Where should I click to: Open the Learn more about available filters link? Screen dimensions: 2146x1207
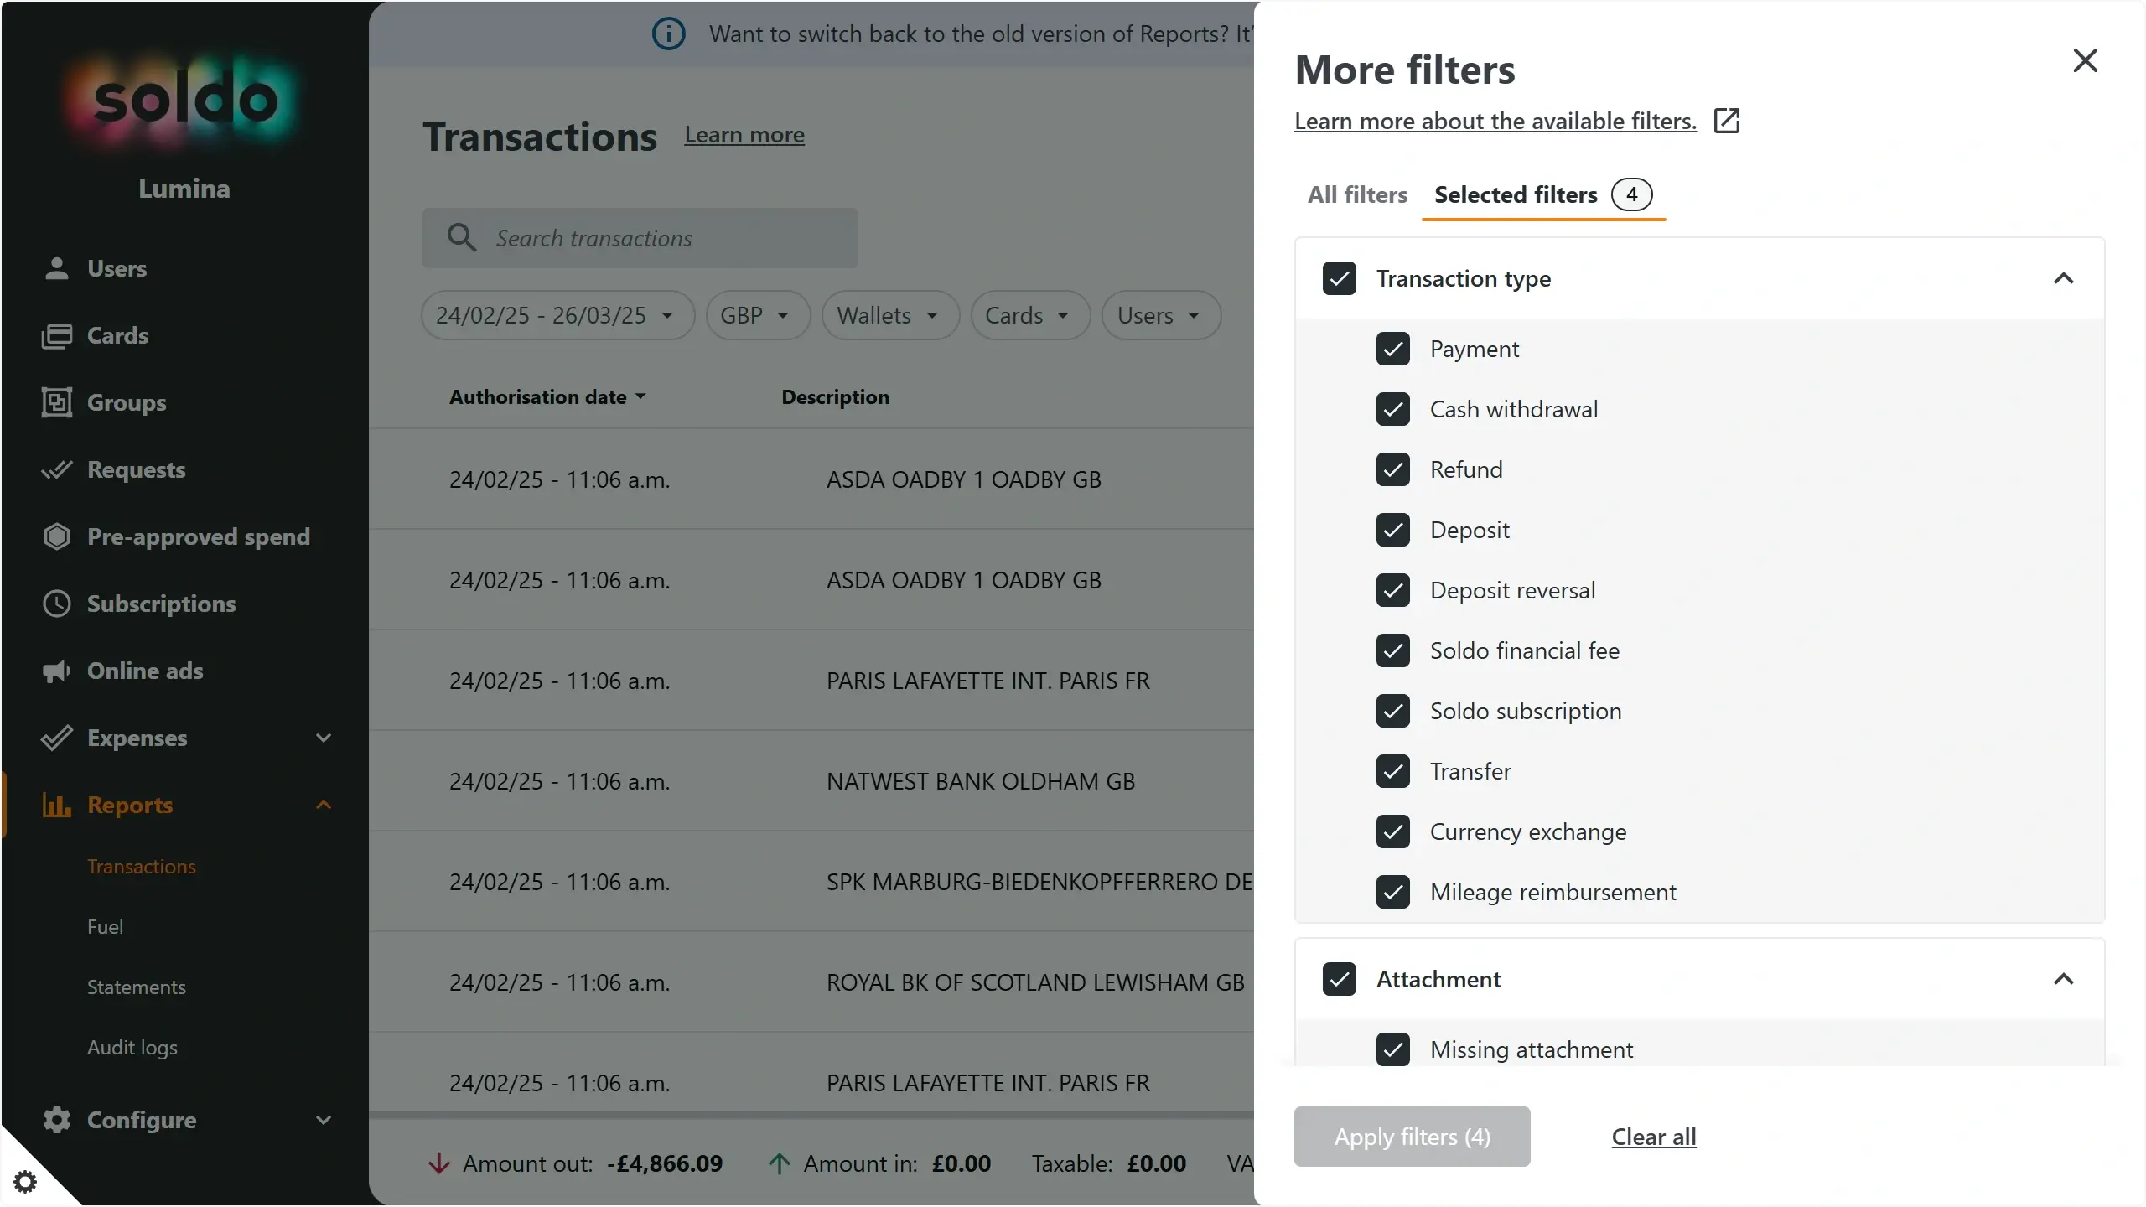[1495, 121]
